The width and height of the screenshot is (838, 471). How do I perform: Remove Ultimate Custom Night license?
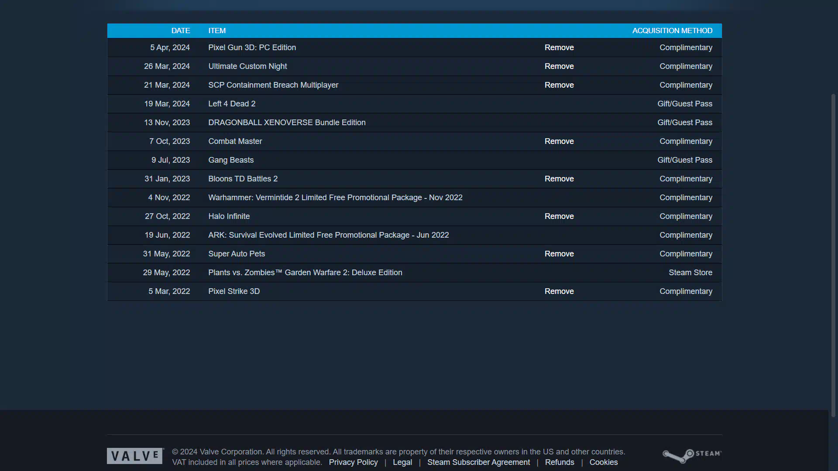tap(559, 66)
